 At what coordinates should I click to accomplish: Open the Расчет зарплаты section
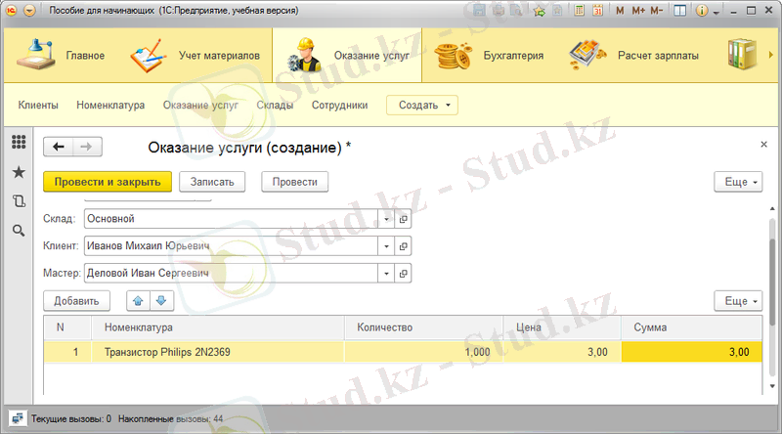(x=633, y=55)
